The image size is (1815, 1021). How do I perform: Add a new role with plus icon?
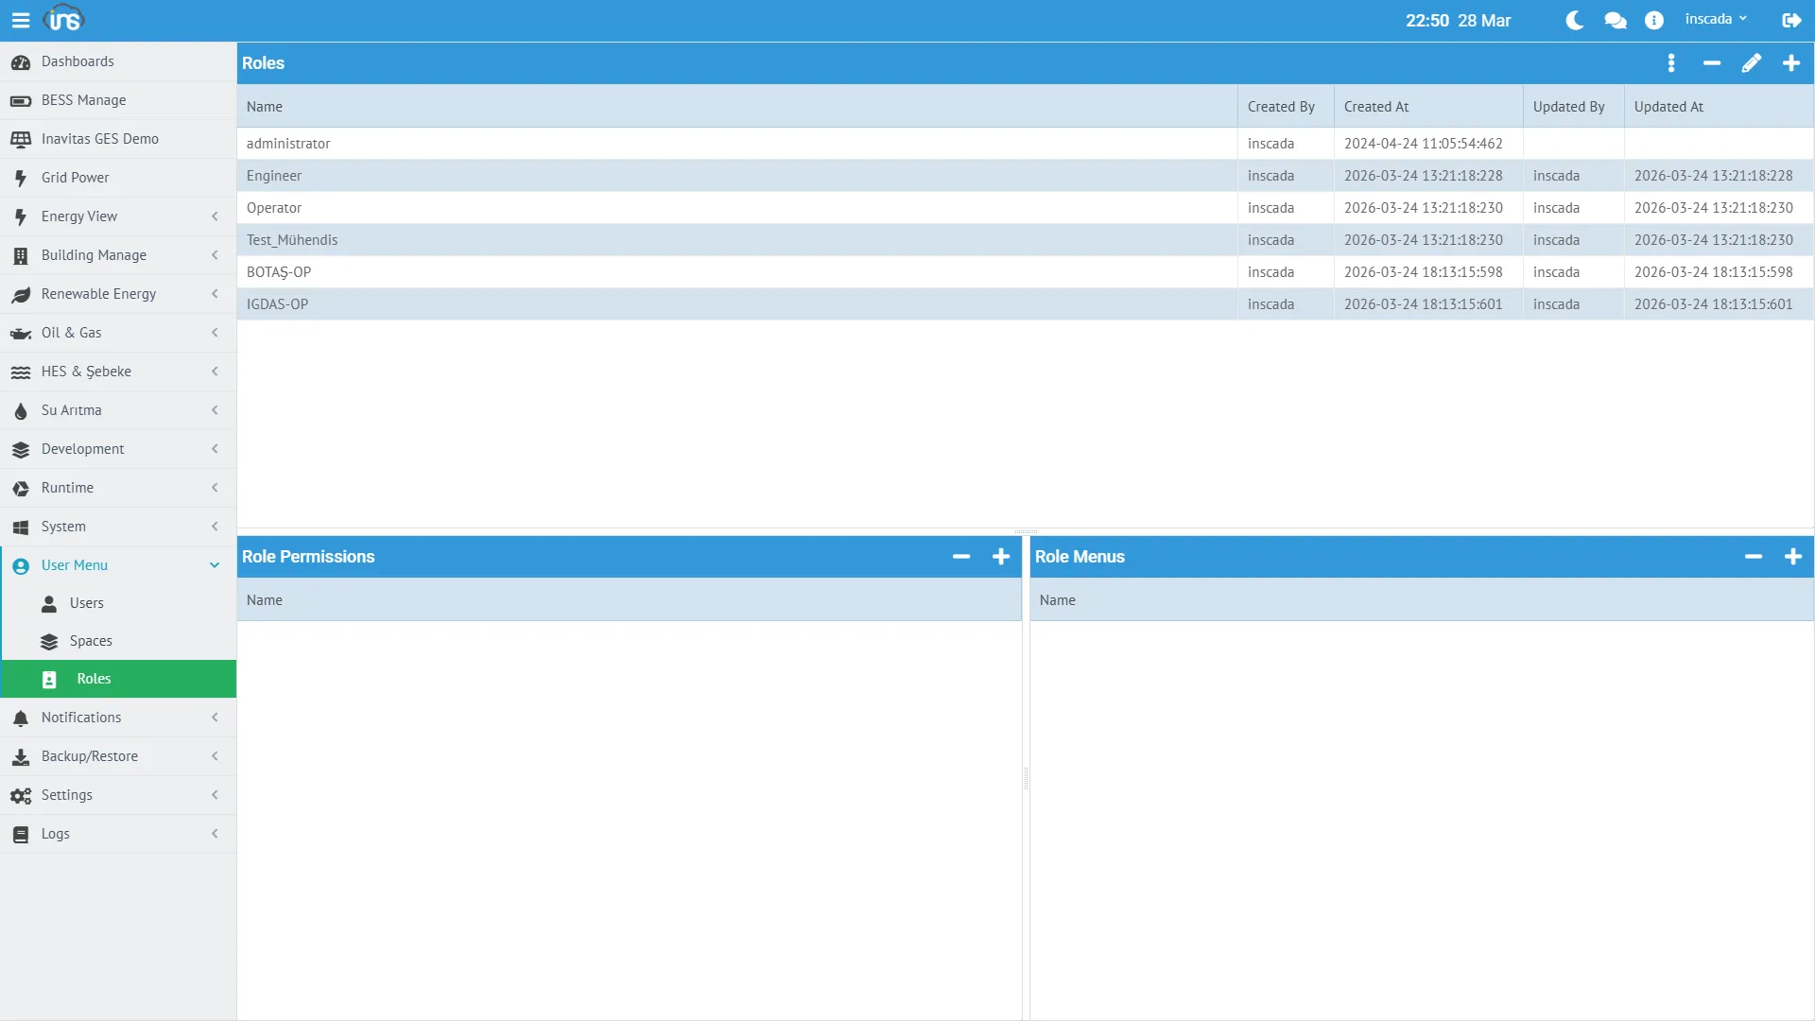point(1790,63)
